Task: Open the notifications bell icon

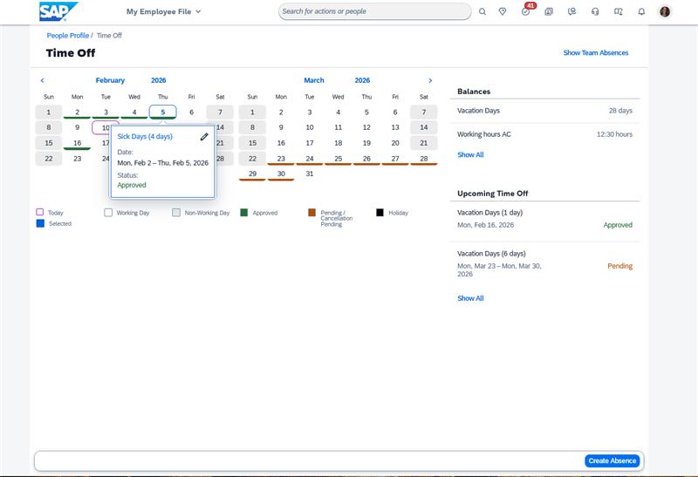Action: point(641,12)
